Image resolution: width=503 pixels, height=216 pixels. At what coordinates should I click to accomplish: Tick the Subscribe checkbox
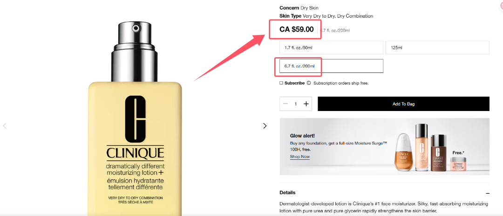click(281, 83)
